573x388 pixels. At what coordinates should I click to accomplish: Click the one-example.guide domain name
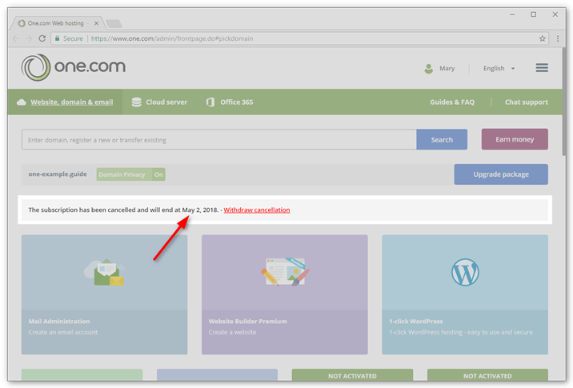coord(58,174)
